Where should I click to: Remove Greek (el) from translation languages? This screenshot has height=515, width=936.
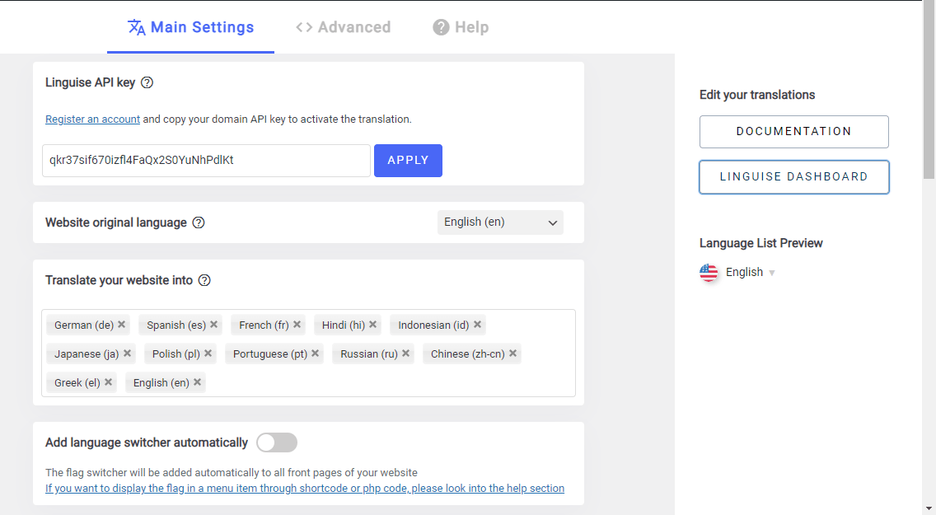click(108, 382)
